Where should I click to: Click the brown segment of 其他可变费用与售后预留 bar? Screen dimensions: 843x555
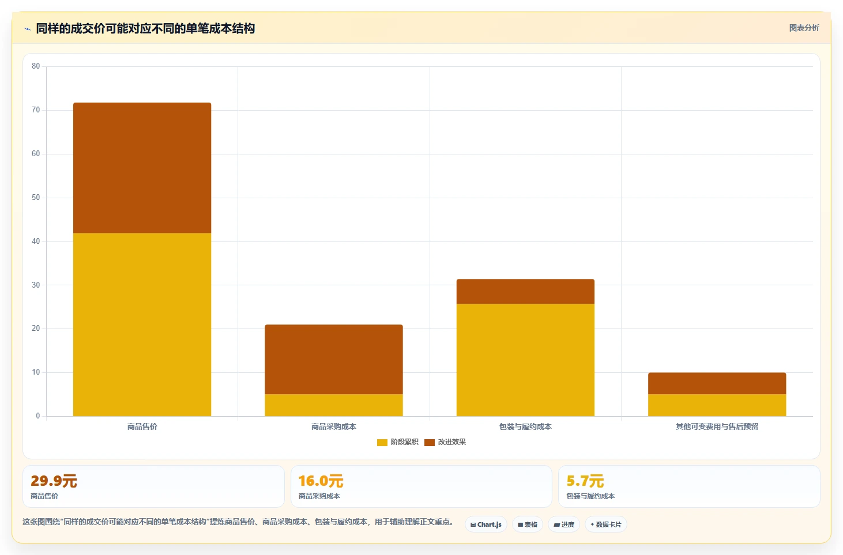[717, 383]
